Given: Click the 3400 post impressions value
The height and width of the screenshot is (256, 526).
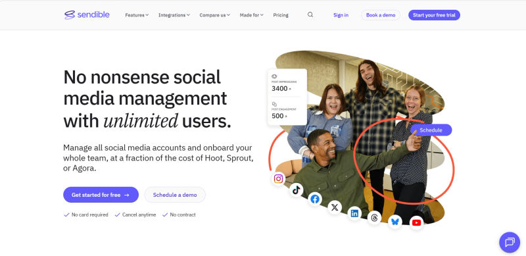Looking at the screenshot, I should 280,88.
